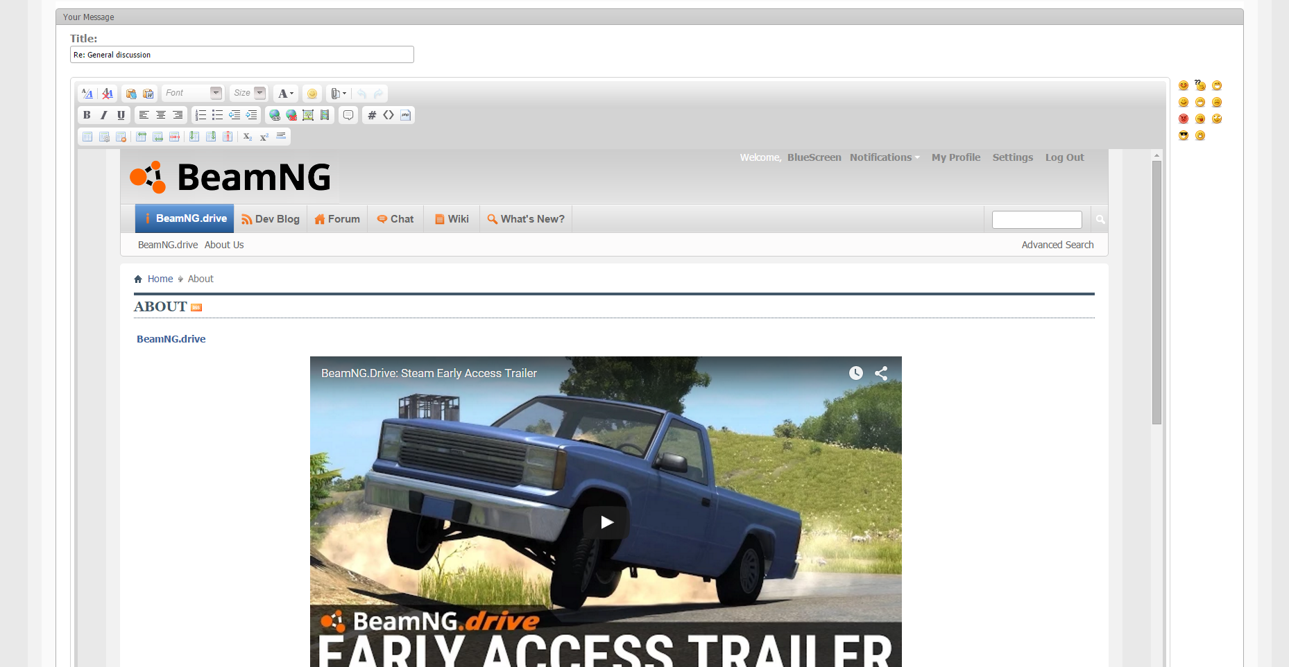Image resolution: width=1289 pixels, height=667 pixels.
Task: Click the Delete Table Column icon
Action: click(228, 137)
